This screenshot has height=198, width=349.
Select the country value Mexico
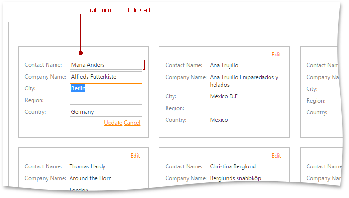click(219, 120)
